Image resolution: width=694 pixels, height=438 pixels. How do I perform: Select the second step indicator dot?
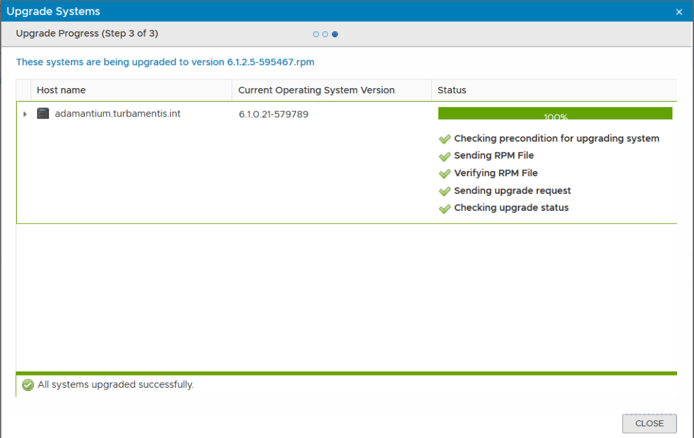[325, 34]
